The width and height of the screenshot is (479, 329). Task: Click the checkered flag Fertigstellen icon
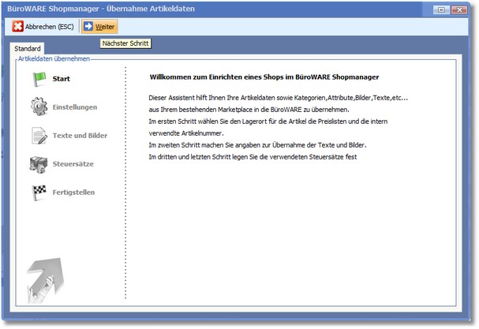pos(39,192)
